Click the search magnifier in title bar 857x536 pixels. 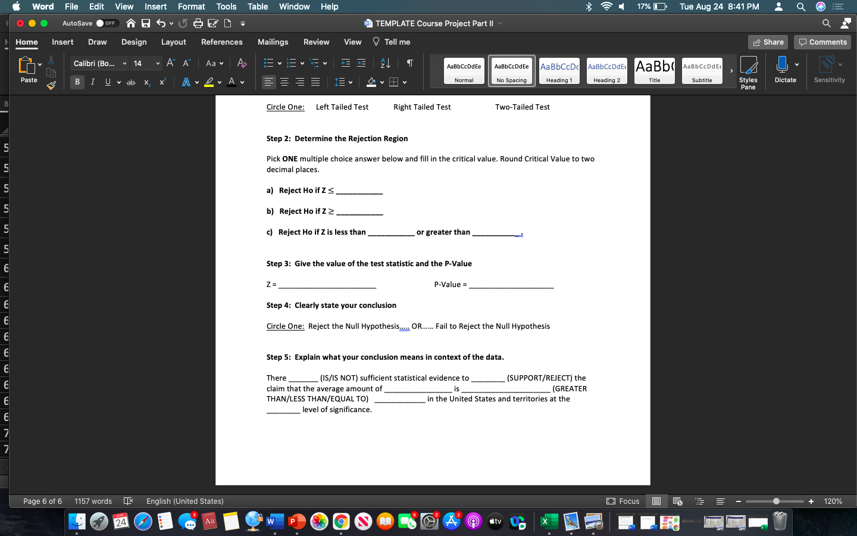[x=826, y=23]
